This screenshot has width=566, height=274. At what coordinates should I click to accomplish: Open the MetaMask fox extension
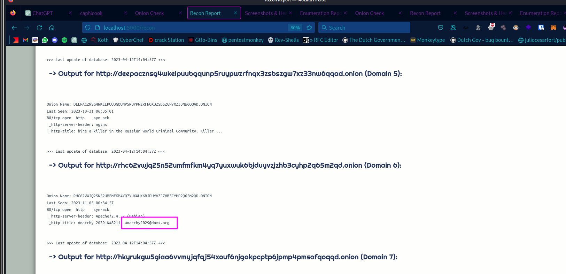click(x=553, y=28)
